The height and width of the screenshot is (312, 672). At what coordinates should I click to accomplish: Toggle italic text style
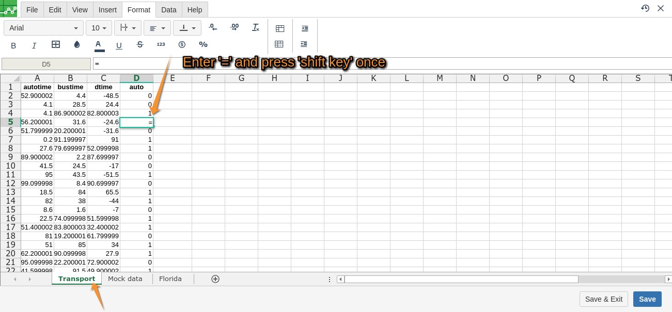(x=34, y=45)
